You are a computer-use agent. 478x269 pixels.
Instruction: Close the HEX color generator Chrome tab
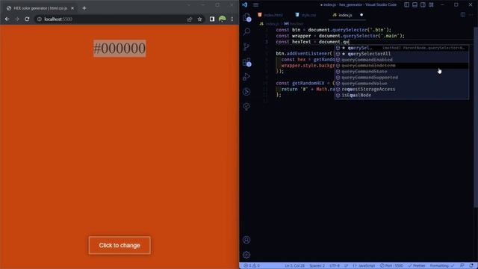coord(72,8)
